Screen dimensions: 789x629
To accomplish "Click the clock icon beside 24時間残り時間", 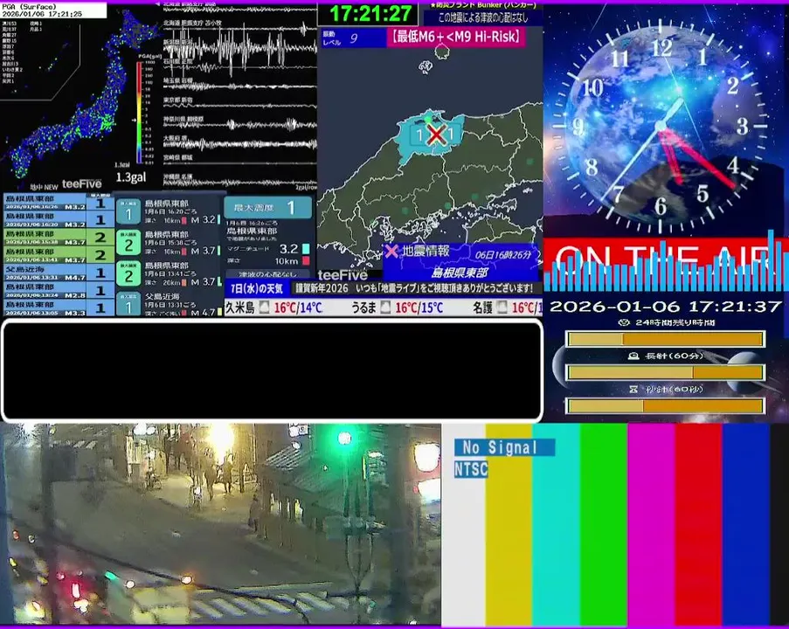I will 624,322.
